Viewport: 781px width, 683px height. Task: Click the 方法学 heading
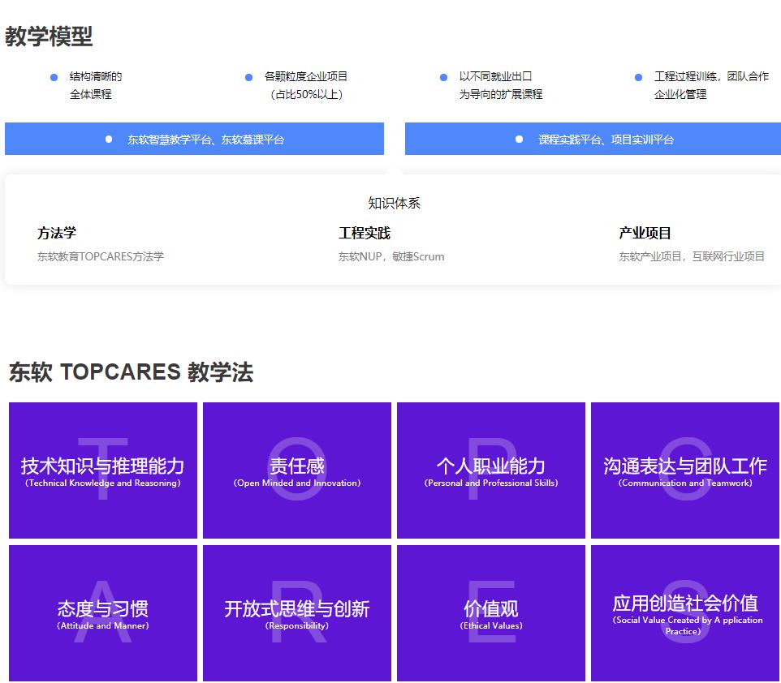pos(55,233)
